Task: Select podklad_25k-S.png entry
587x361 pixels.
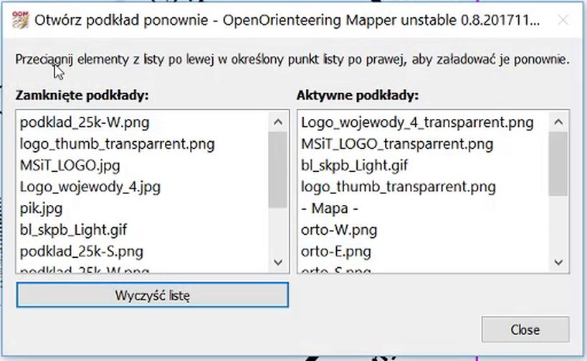Action: pos(82,251)
